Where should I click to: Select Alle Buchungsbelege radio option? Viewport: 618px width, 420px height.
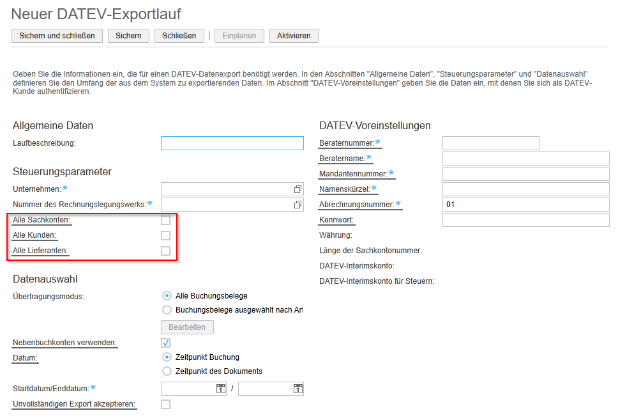[167, 295]
